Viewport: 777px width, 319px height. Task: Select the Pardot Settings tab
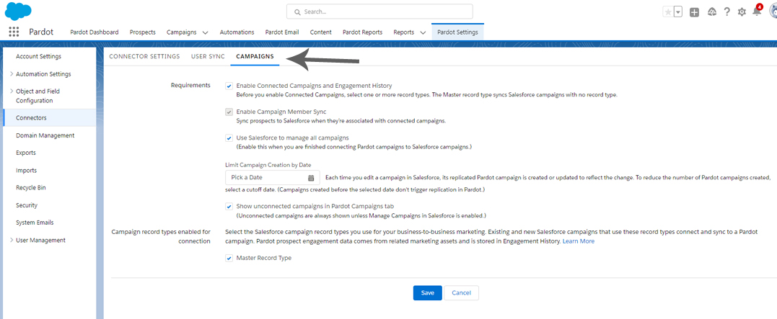coord(458,32)
